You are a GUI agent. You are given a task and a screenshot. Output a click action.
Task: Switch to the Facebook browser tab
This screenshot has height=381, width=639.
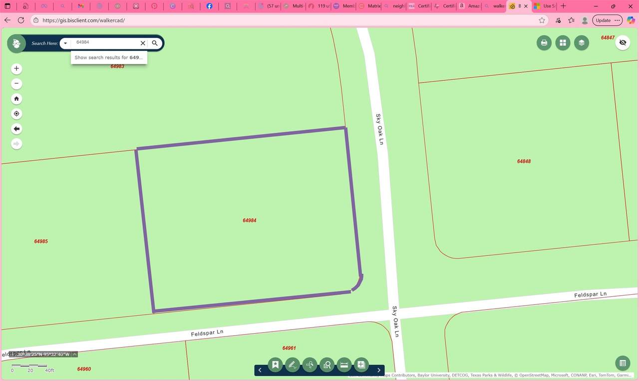point(209,6)
